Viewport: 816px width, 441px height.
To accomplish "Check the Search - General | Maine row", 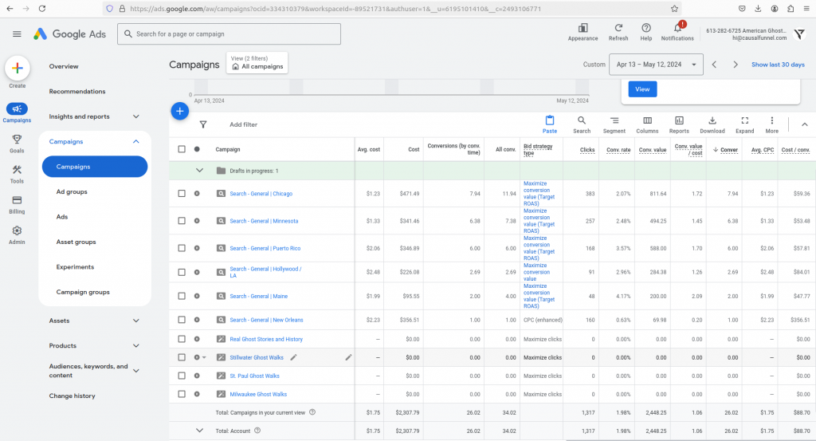I will click(182, 296).
